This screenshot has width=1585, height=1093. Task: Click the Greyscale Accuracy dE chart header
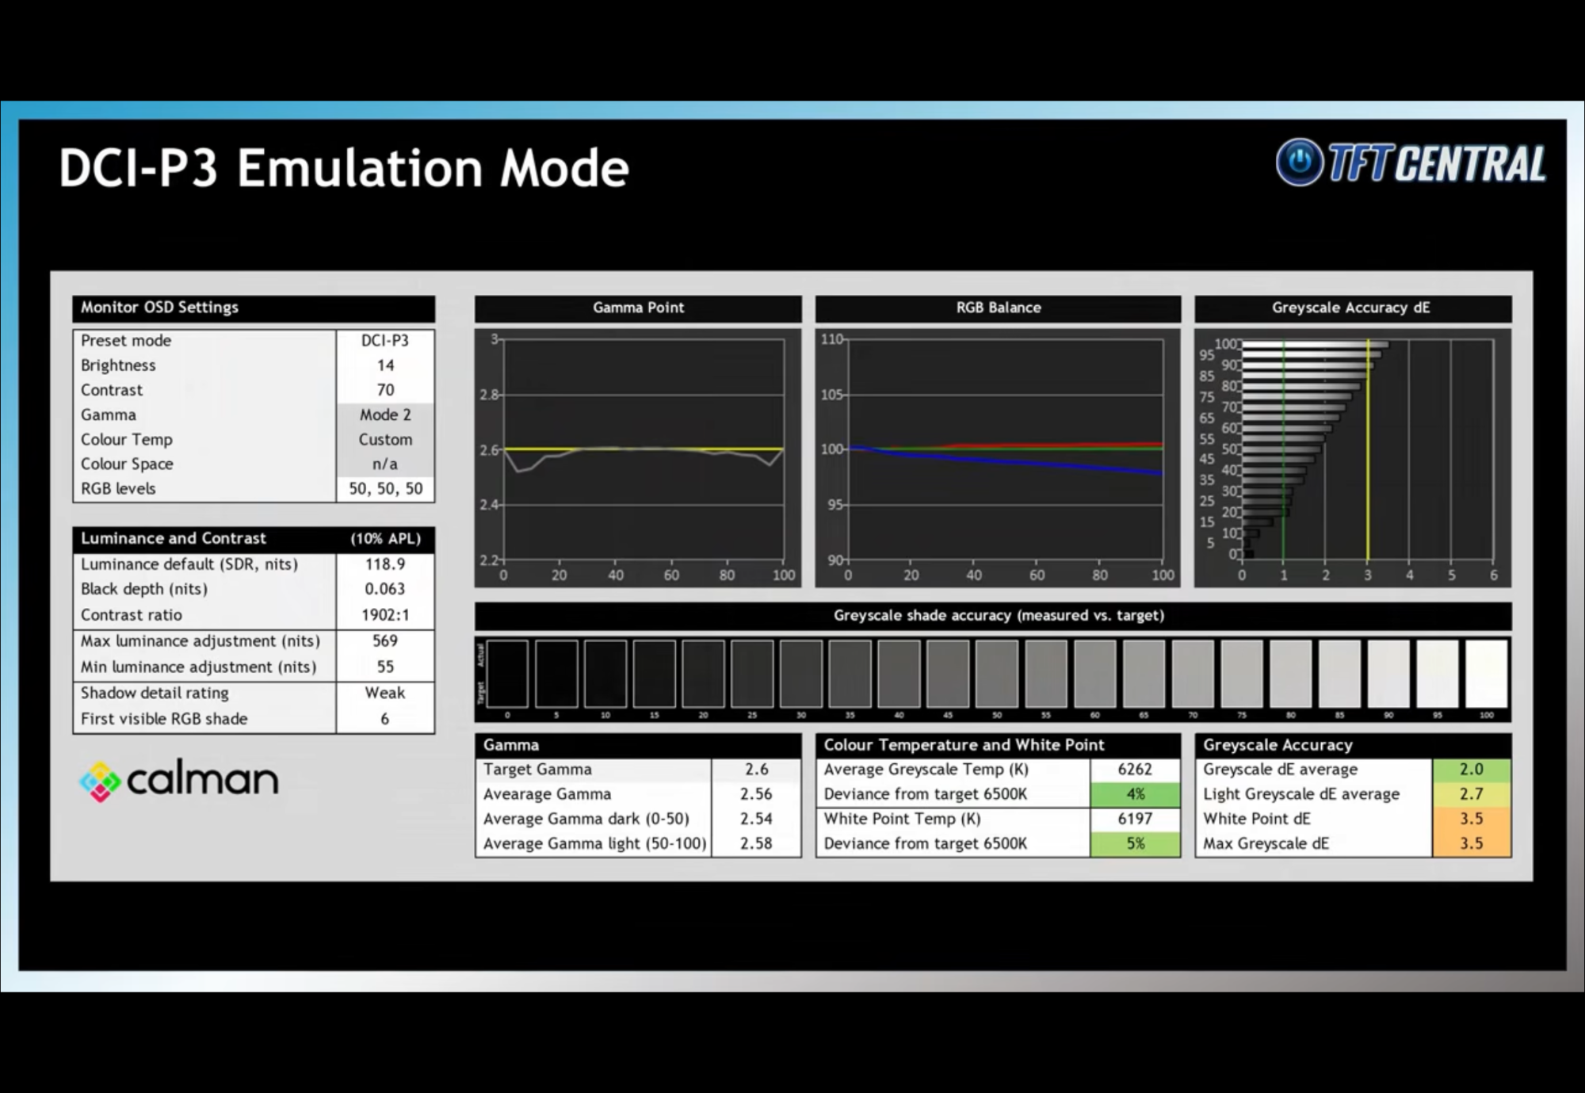point(1352,308)
